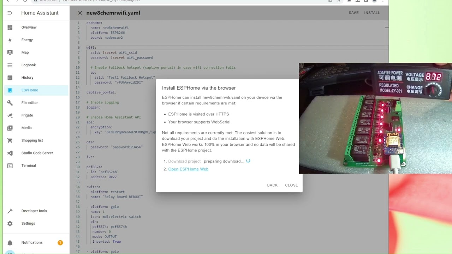Click the 'board: nodemcuv2' YAML line
Viewport: 452px width, 254px height.
point(106,38)
